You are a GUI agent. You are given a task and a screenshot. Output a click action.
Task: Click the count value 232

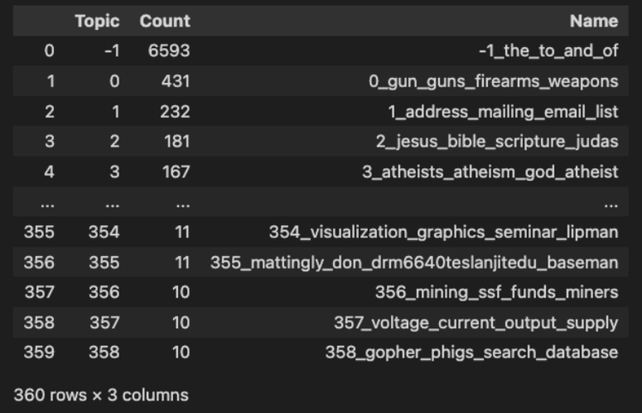pyautogui.click(x=175, y=111)
